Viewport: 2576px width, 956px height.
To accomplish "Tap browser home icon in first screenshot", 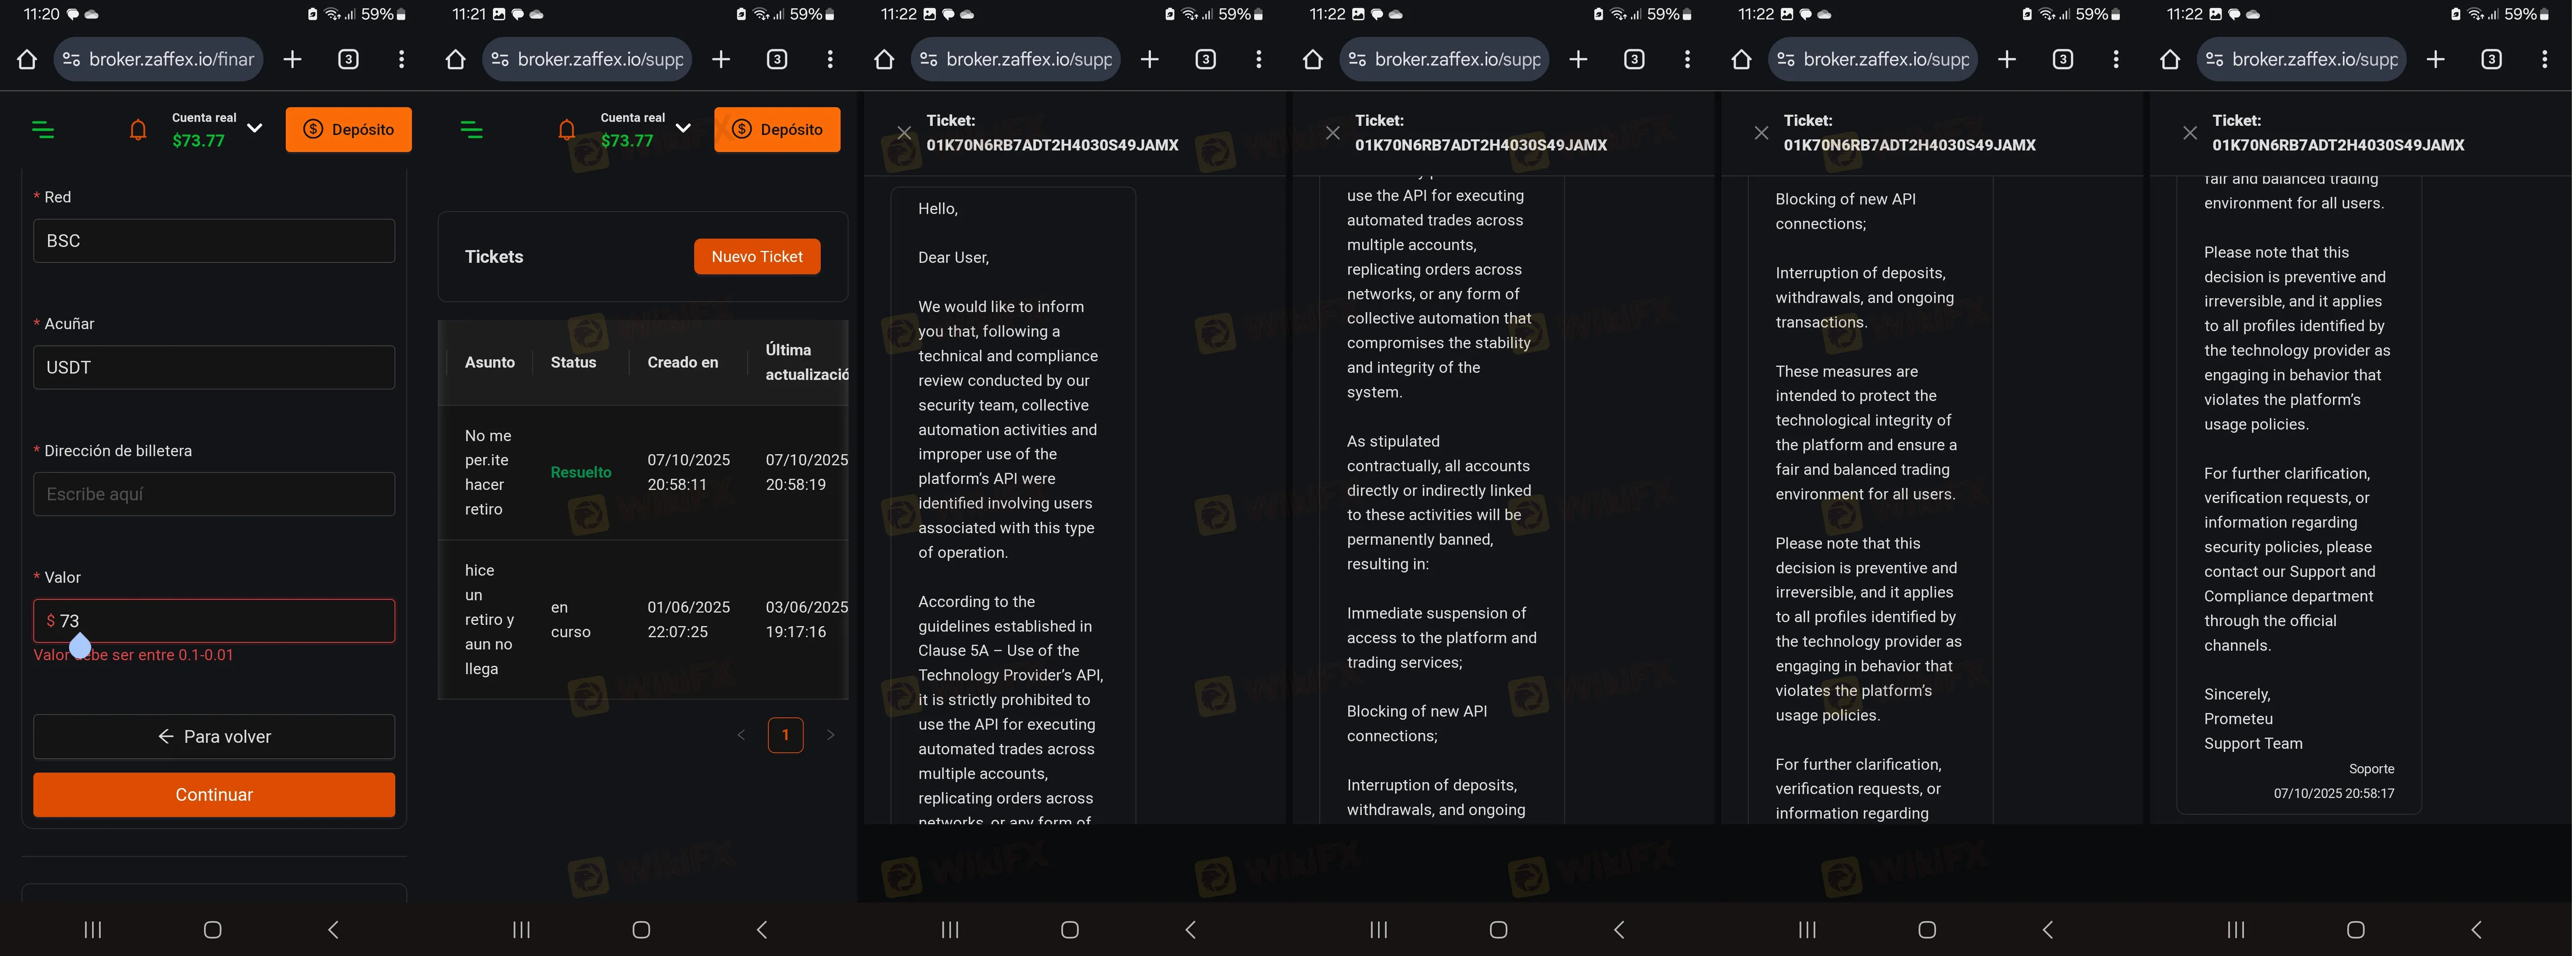I will click(27, 60).
